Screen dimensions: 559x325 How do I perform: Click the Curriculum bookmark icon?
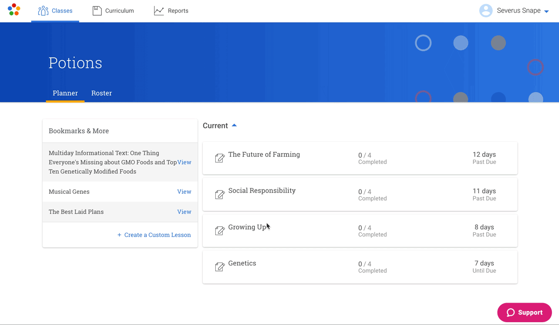97,11
